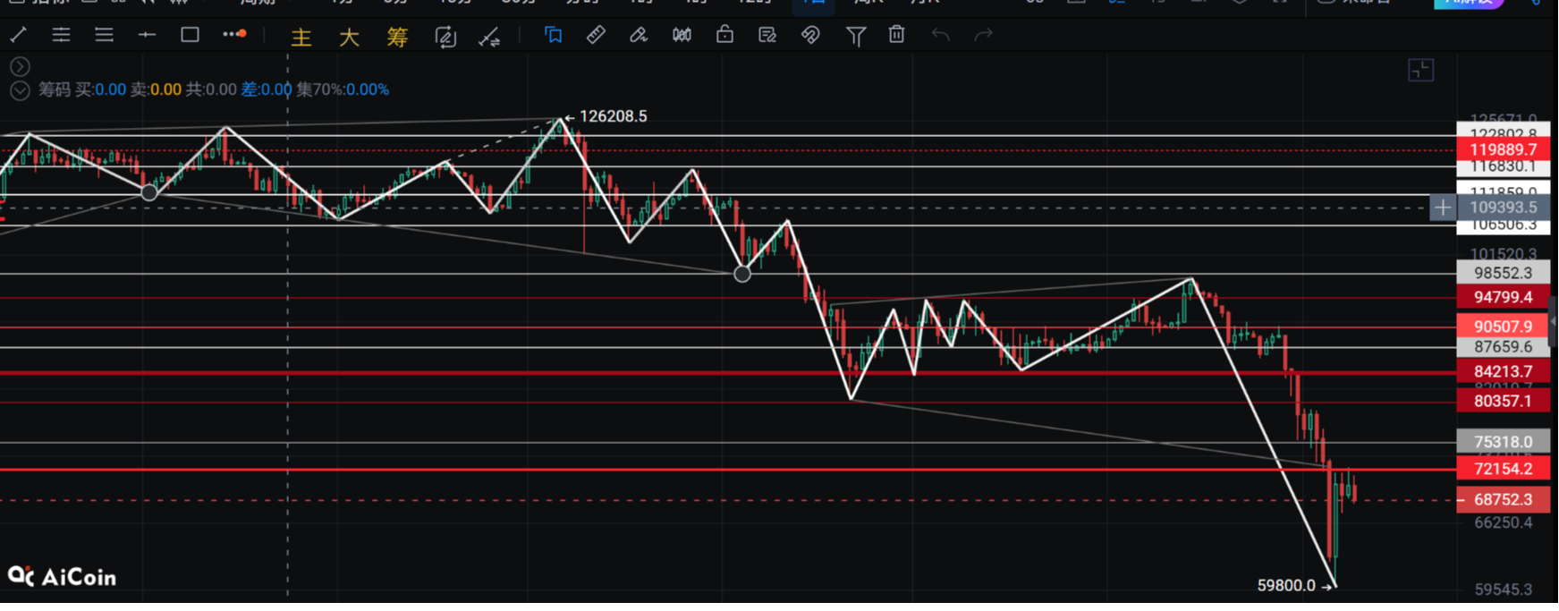
Task: Toggle the lock drawings padlock
Action: point(724,35)
